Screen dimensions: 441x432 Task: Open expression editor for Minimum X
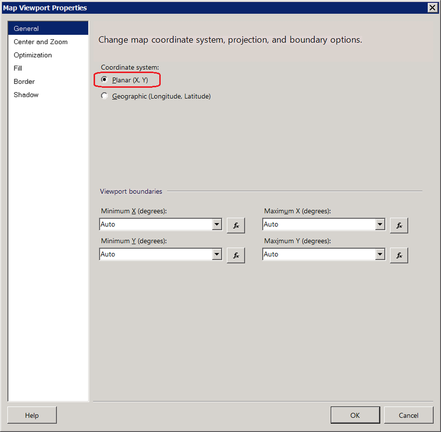[235, 225]
